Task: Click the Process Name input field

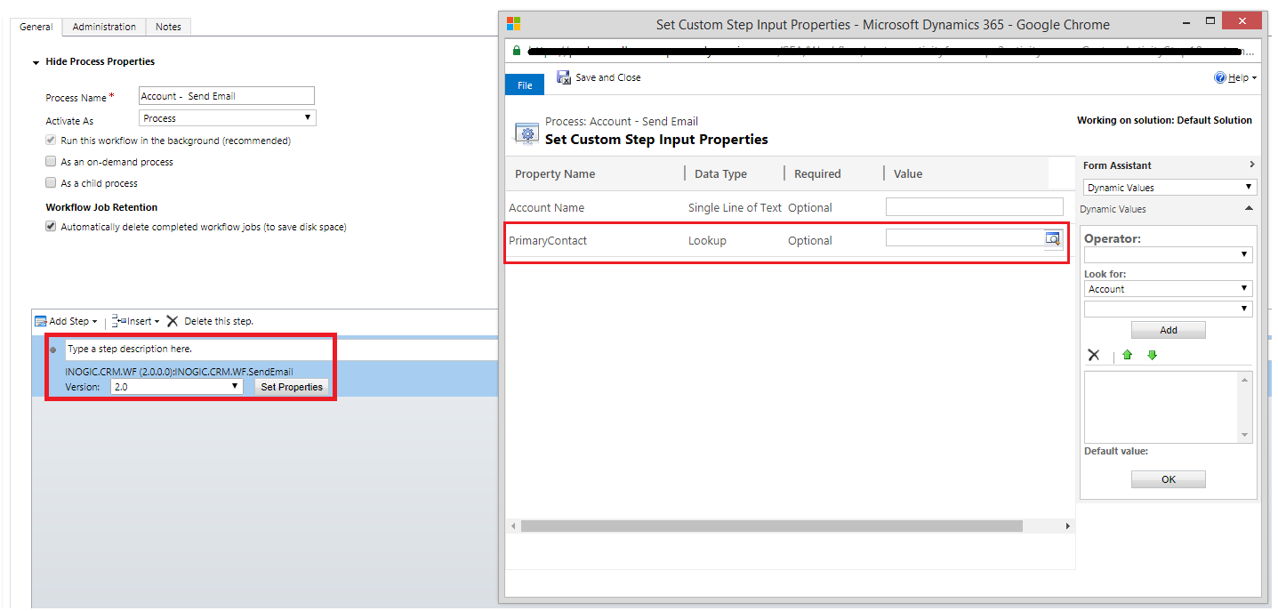Action: (x=227, y=96)
